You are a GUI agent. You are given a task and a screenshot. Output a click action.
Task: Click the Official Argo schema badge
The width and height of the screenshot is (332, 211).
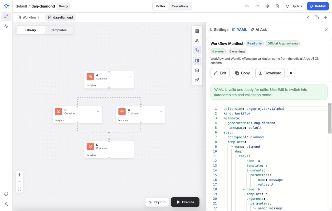[x=282, y=43]
